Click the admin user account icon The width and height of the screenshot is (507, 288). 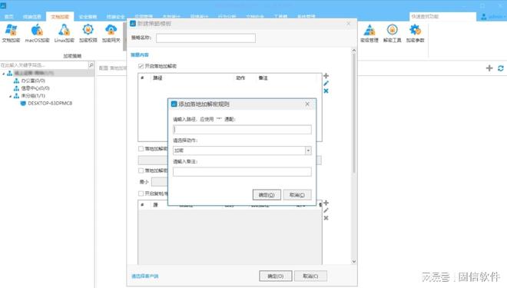[484, 16]
